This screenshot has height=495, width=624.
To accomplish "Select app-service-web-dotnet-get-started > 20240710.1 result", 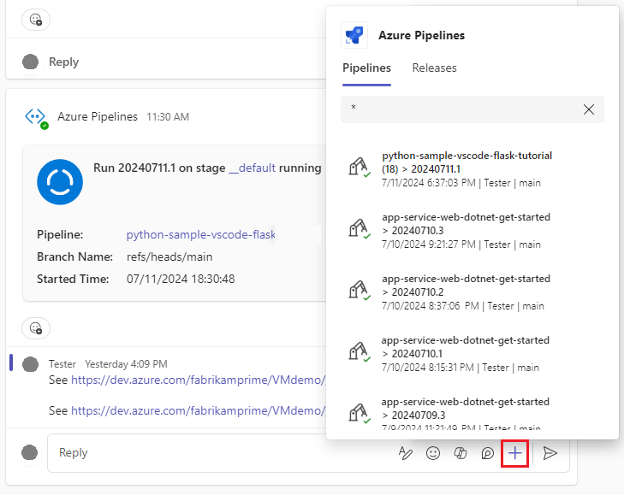I will coord(472,354).
